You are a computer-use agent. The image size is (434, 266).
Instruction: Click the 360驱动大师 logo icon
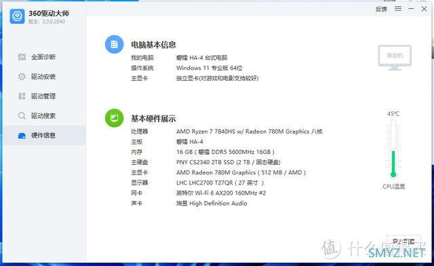[17, 16]
